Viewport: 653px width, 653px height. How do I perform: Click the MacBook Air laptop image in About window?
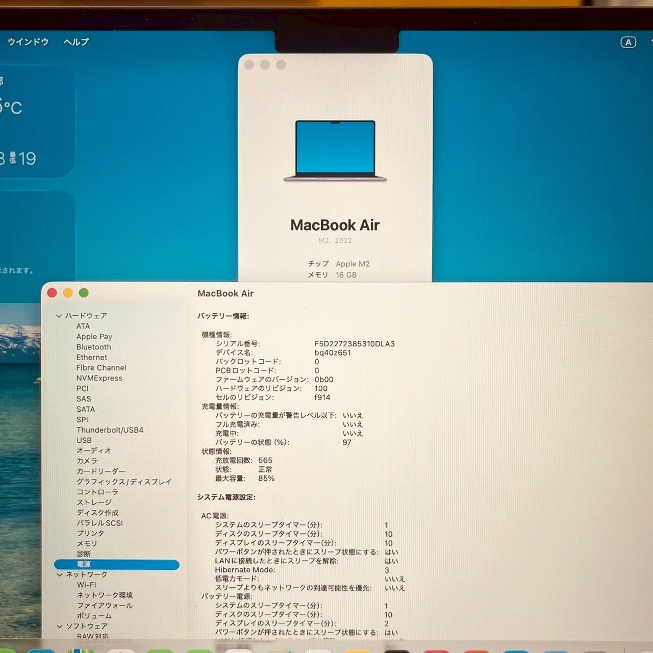[x=335, y=151]
